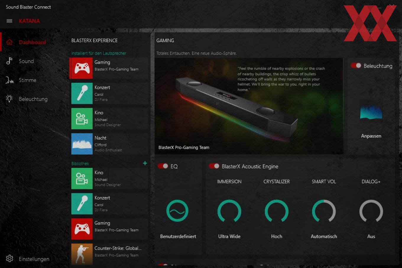Adjust the Crystalizer dial
402x268 pixels.
coord(277,211)
